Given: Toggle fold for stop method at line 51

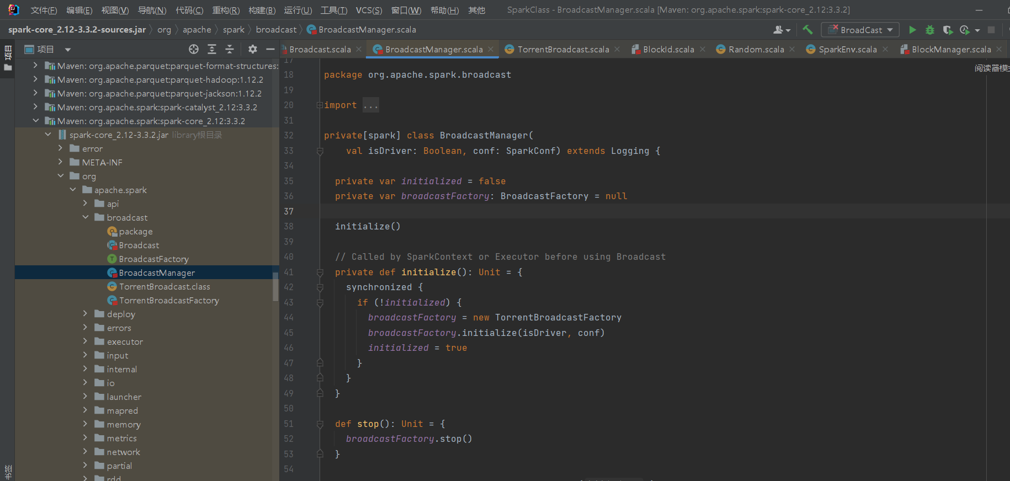Looking at the screenshot, I should coord(320,424).
